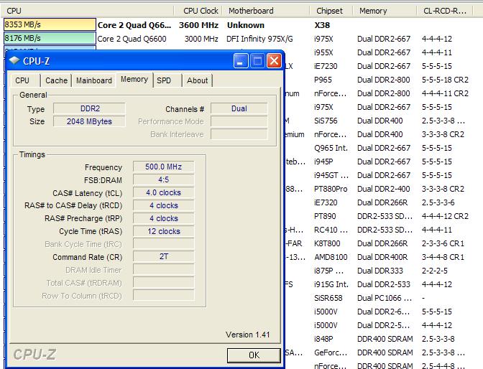The image size is (483, 369).
Task: Click the iE7320 chipset cell
Action: pos(326,202)
